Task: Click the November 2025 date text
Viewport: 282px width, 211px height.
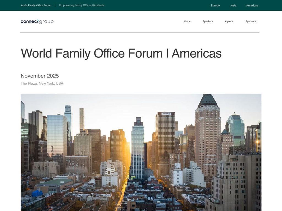Action: pos(40,76)
